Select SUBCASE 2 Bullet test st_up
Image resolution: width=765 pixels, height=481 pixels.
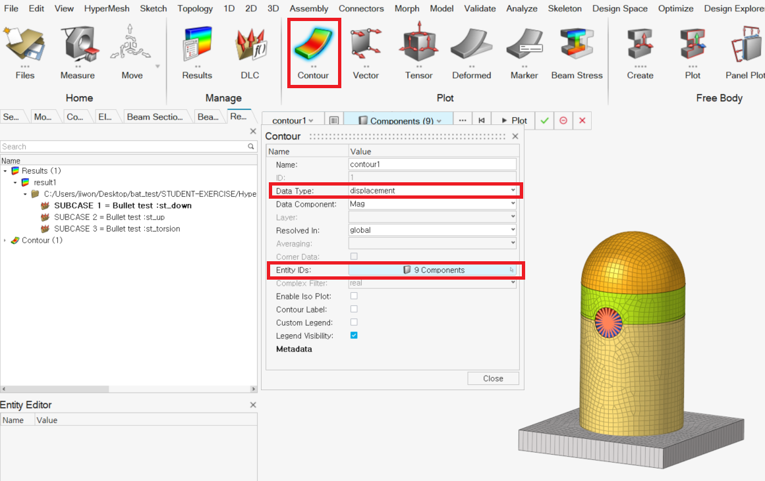(x=109, y=217)
